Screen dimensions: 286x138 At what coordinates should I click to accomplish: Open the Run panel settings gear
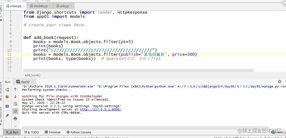[x=279, y=81]
